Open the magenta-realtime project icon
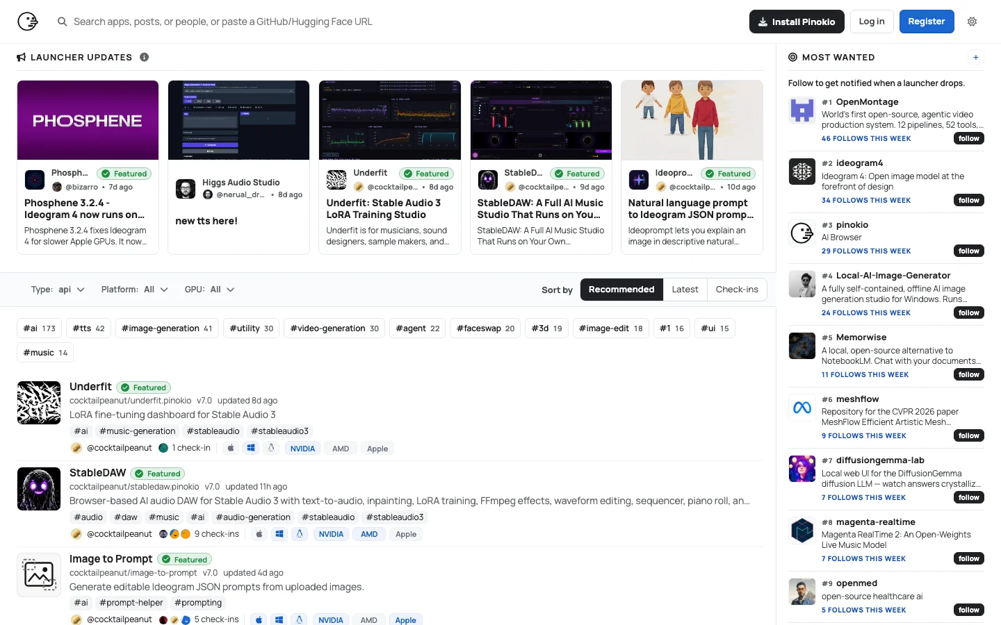Screen dimensions: 1001x625 pyautogui.click(x=802, y=531)
